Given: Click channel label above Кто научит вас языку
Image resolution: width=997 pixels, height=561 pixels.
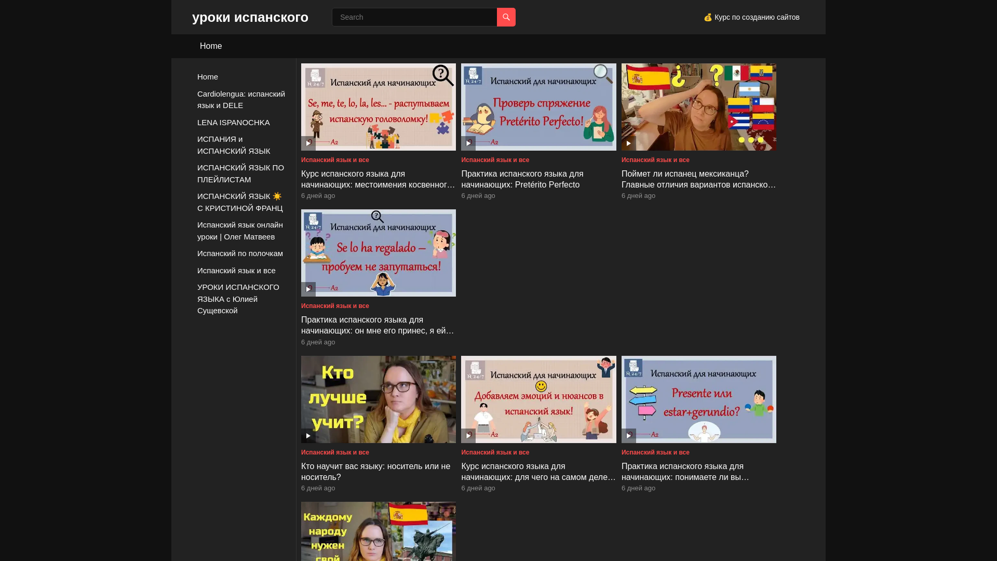Looking at the screenshot, I should click(335, 452).
